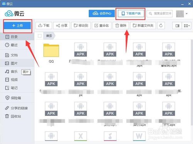Focus the 搜索全部文件 search field
The height and width of the screenshot is (144, 193).
159,14
